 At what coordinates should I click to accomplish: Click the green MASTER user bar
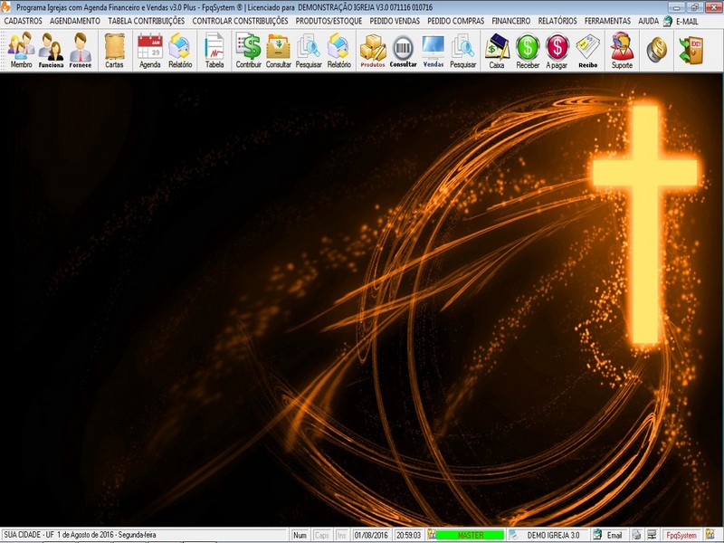tap(470, 535)
